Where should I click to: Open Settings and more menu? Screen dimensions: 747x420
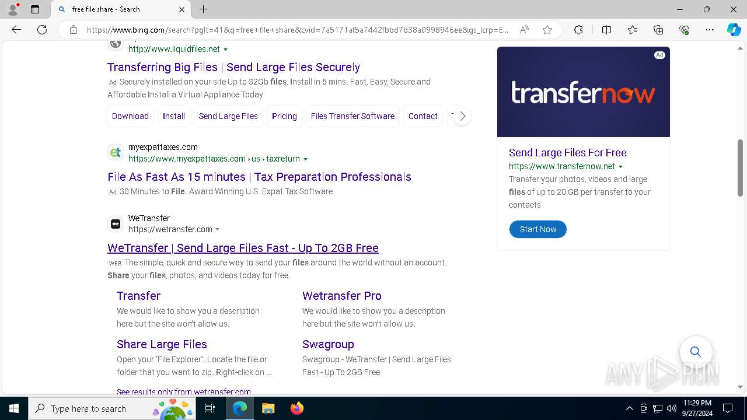[710, 30]
